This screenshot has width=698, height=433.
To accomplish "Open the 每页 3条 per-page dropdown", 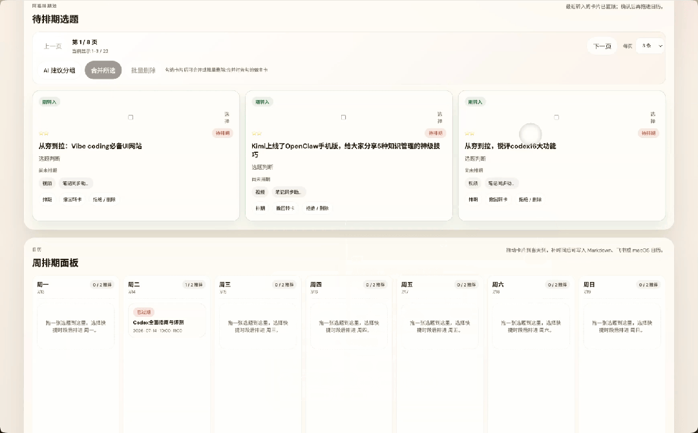I will 650,46.
